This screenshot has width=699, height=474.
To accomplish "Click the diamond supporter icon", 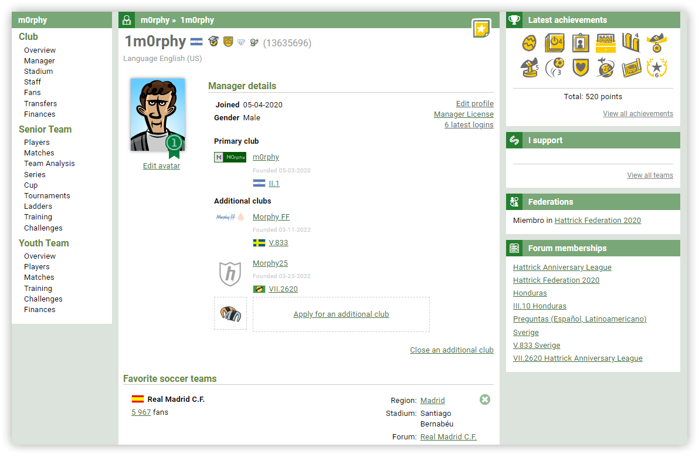I will click(x=241, y=42).
